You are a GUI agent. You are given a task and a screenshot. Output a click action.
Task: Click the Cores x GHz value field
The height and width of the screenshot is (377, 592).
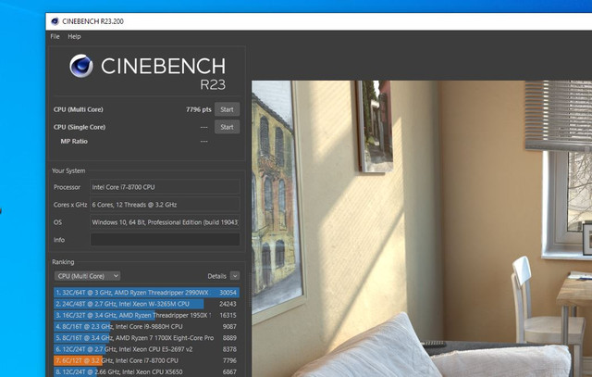pos(165,205)
